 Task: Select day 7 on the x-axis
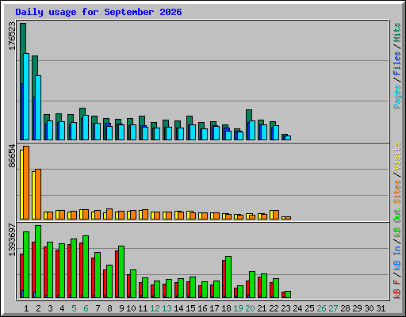tap(98, 308)
